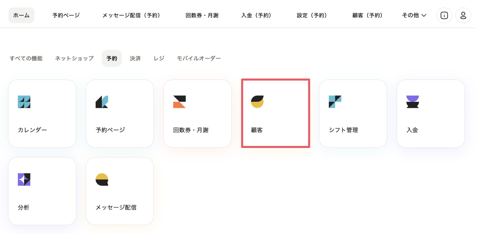Click the 入金 card icon
The height and width of the screenshot is (241, 481).
coord(413,102)
